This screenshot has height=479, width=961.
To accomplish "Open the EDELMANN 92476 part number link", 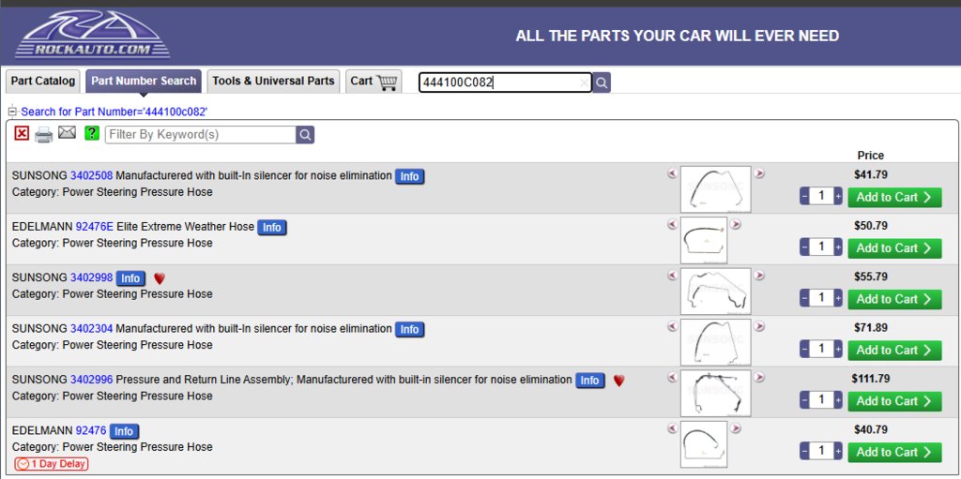I will coord(91,430).
